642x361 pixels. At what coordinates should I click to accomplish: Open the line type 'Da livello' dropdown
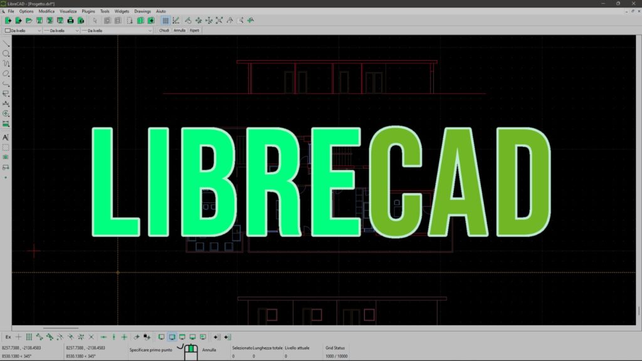[x=117, y=30]
